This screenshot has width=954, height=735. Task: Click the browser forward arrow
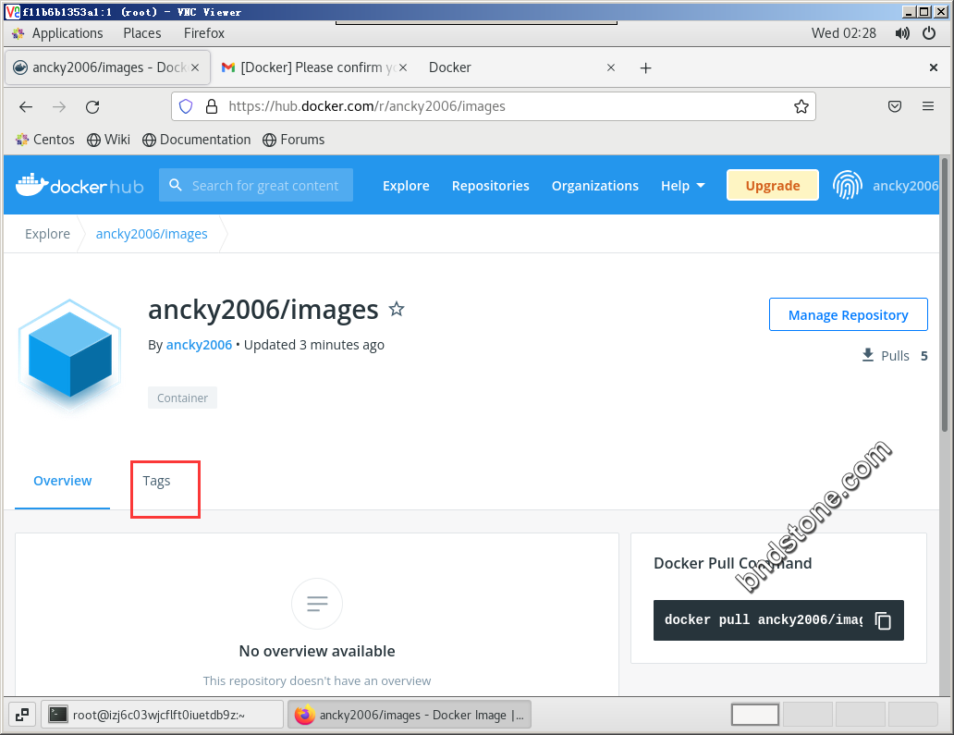pos(59,107)
